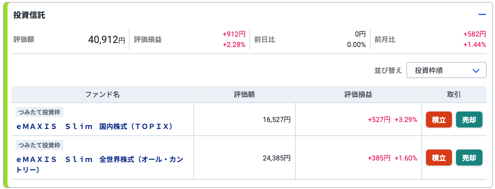Viewport: 495px width, 189px height.
Task: Click 積立 button for 国内株式(TOPIX) fund
Action: 439,119
